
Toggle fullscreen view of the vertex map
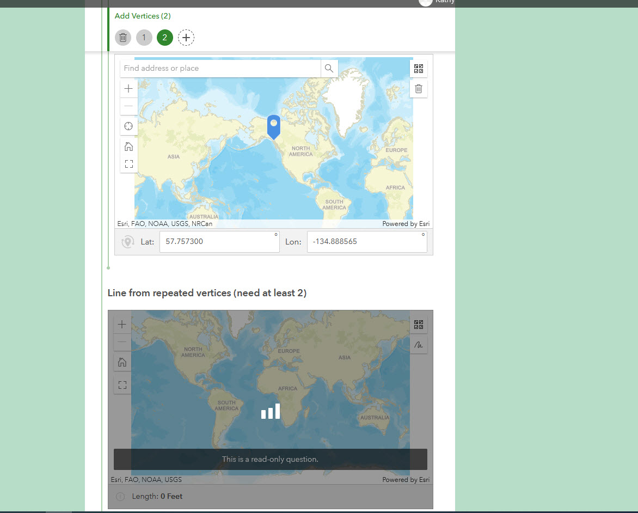[x=128, y=163]
